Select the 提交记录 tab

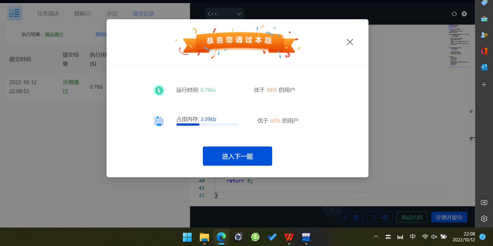144,14
